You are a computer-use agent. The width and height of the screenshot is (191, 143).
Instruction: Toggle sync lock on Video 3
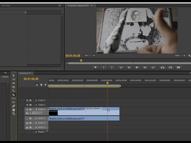coord(30,100)
